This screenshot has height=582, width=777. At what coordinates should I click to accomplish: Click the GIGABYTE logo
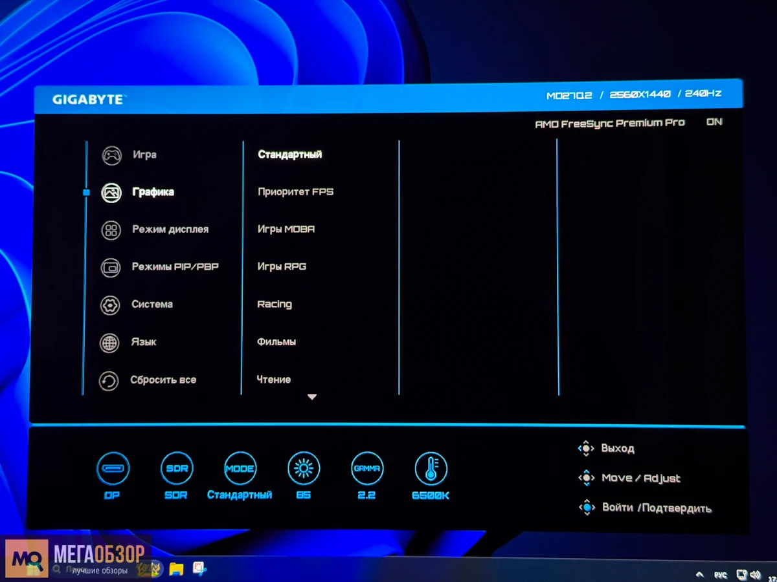click(x=89, y=100)
